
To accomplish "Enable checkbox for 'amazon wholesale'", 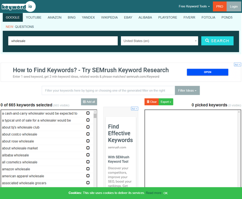I will pyautogui.click(x=88, y=169).
